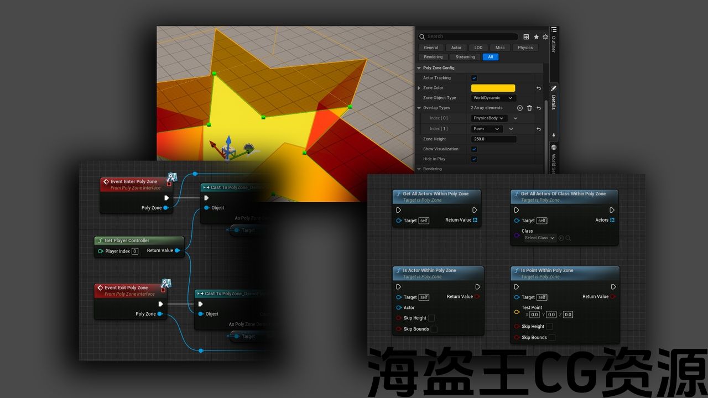
Task: Open the details settings gear icon
Action: 545,37
